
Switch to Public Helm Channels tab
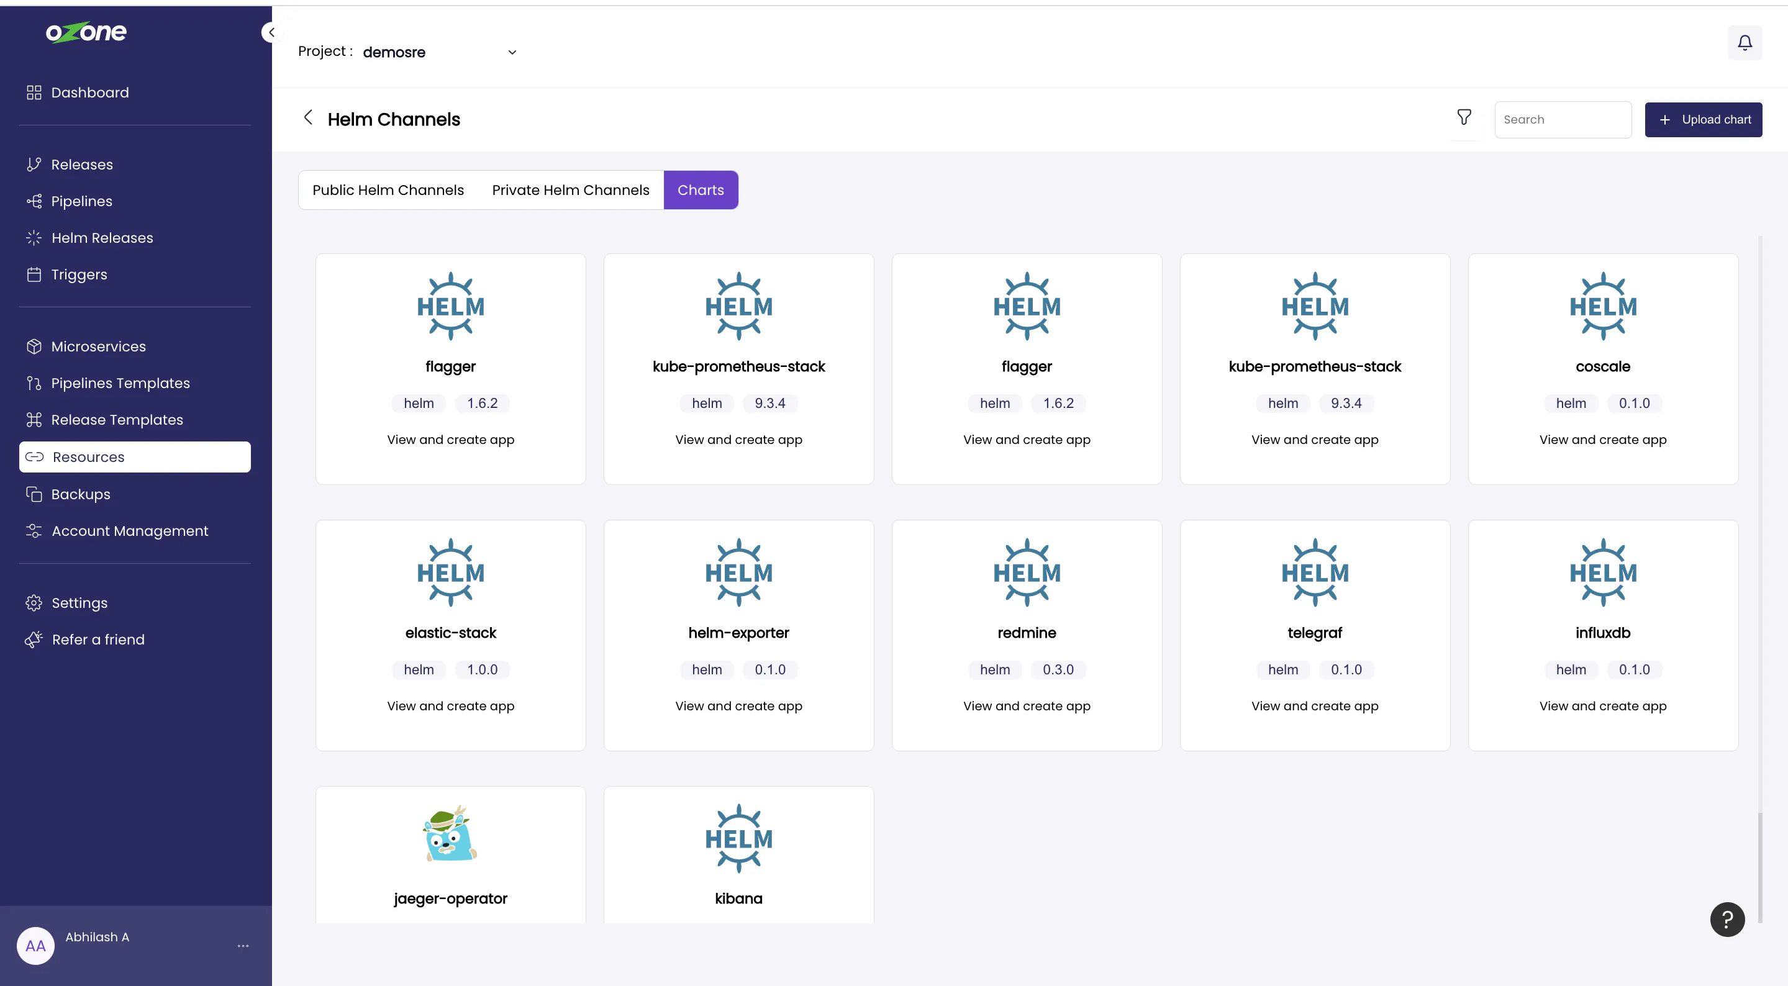pyautogui.click(x=388, y=190)
